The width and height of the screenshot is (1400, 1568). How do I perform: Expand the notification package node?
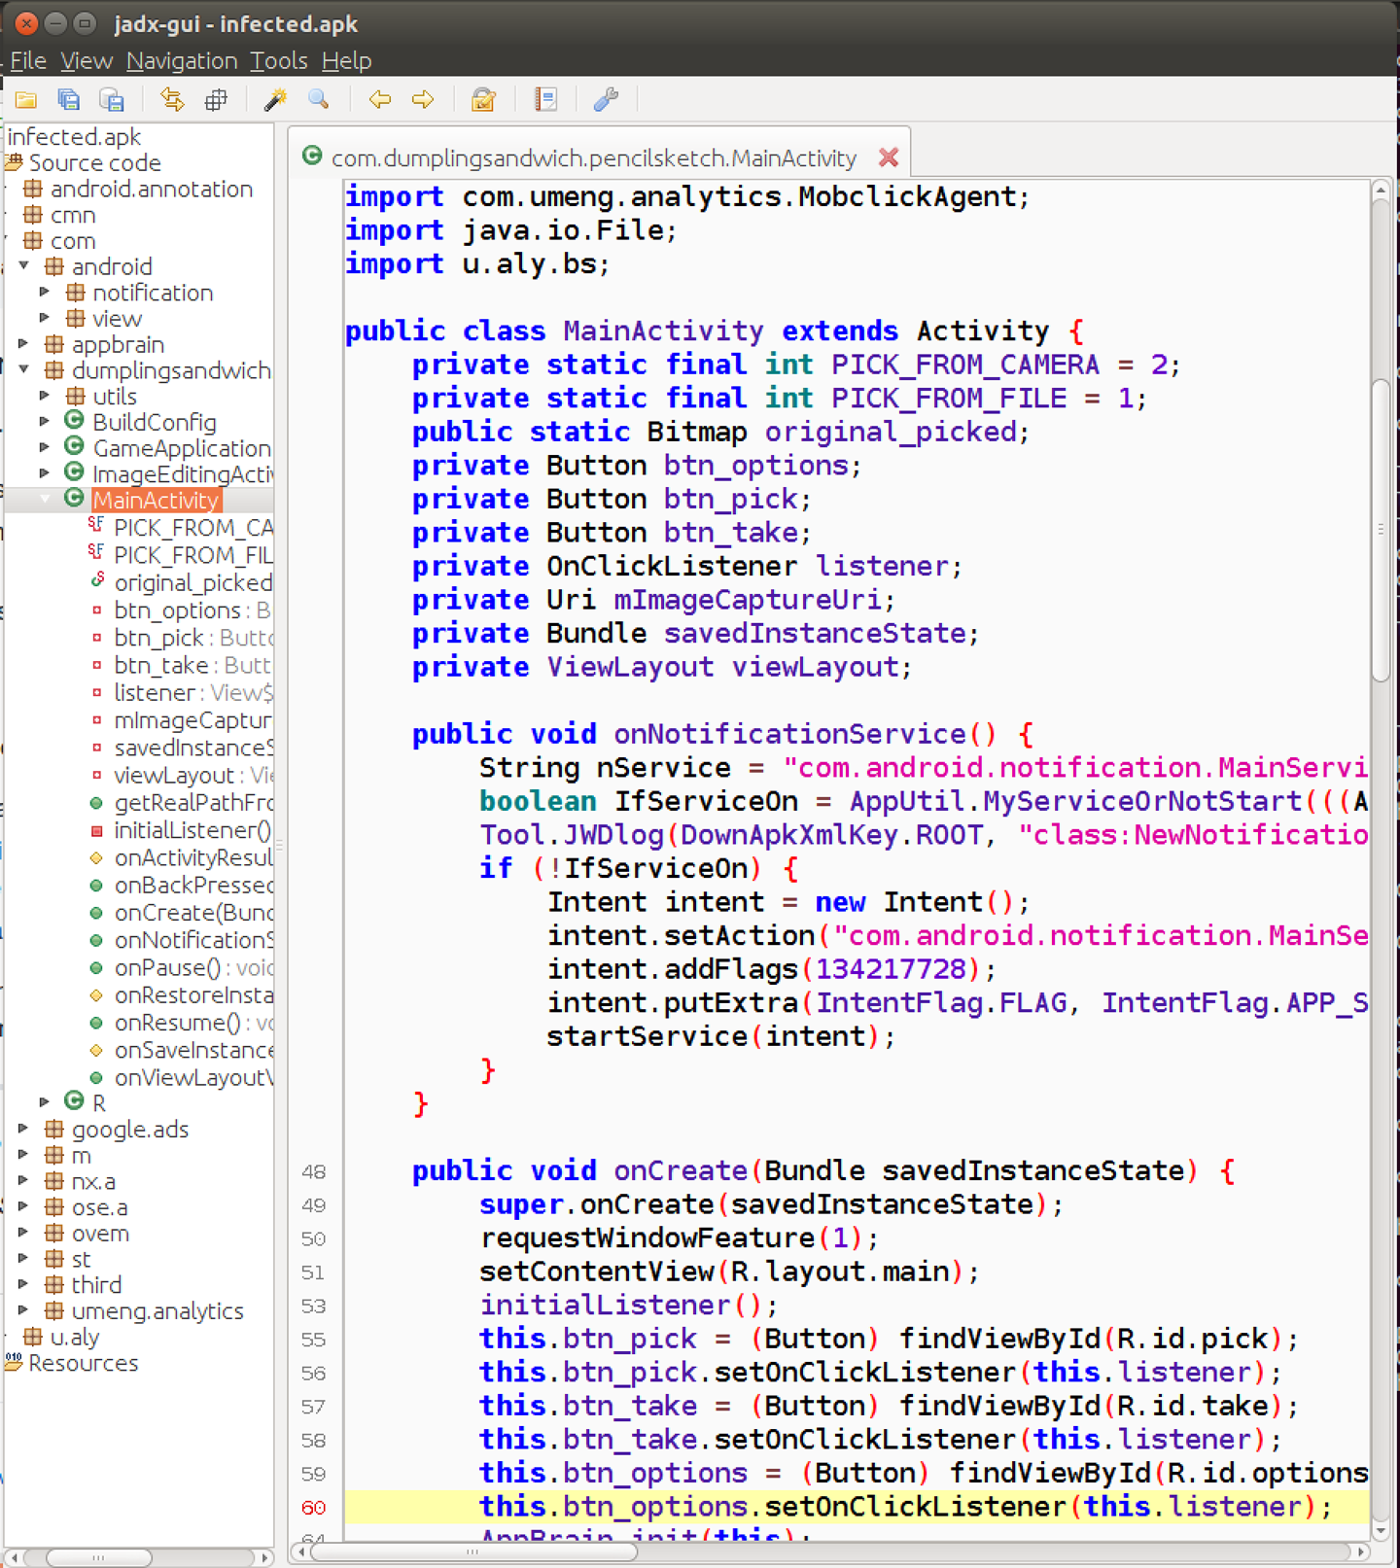(45, 292)
